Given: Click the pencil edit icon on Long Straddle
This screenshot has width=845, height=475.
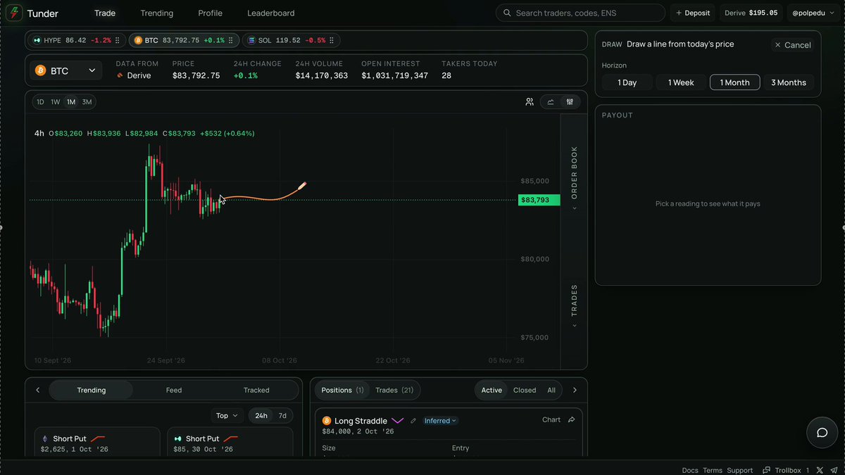Looking at the screenshot, I should pos(413,421).
